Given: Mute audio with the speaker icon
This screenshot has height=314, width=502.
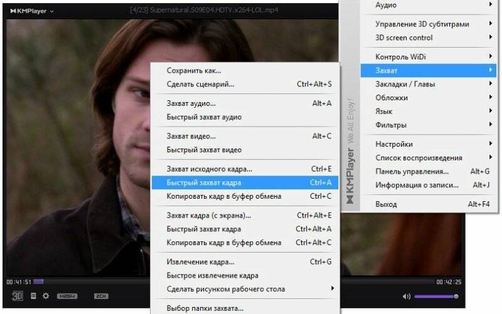Looking at the screenshot, I should tap(406, 296).
